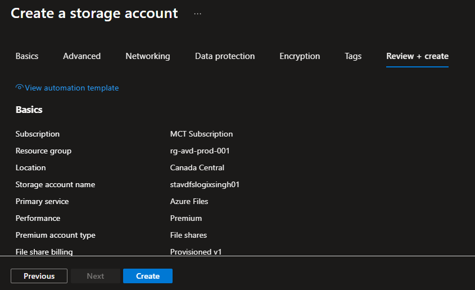This screenshot has width=475, height=290.
Task: Click the greyed-out Next button
Action: 95,276
